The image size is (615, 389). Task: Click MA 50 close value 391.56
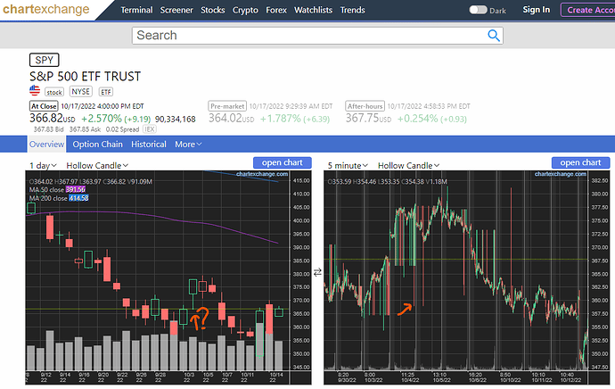click(75, 190)
